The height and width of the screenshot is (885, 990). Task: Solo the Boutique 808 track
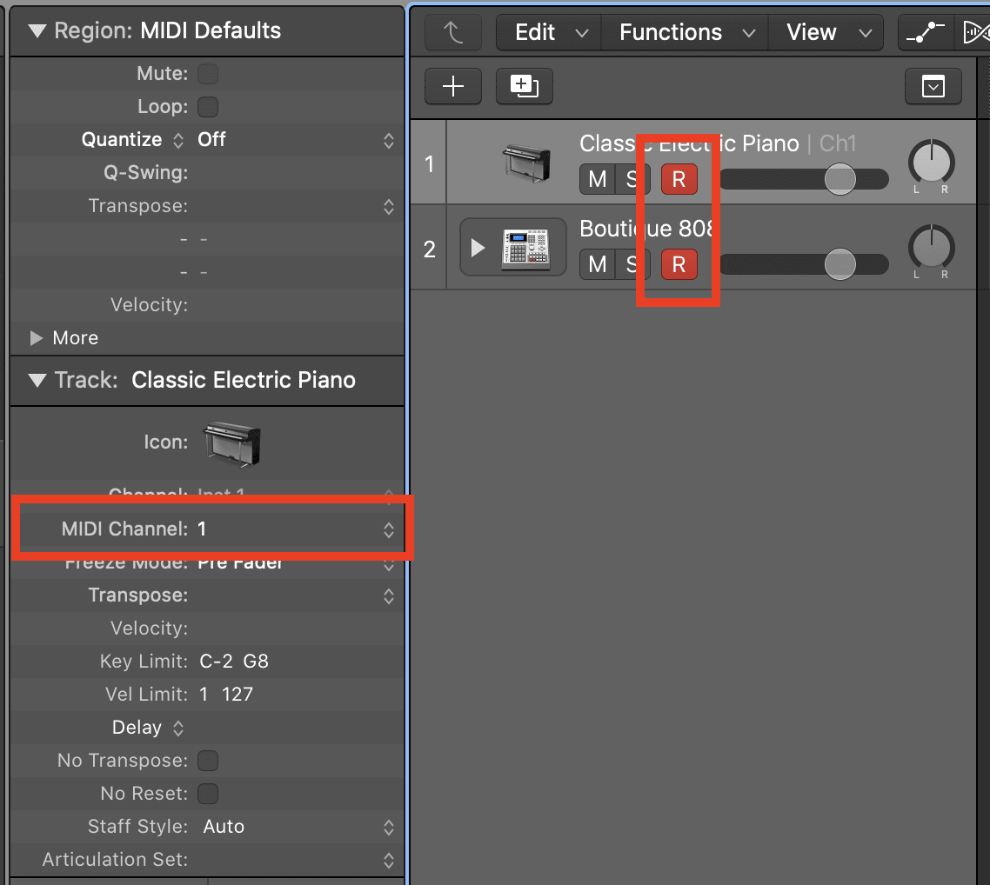[x=632, y=264]
